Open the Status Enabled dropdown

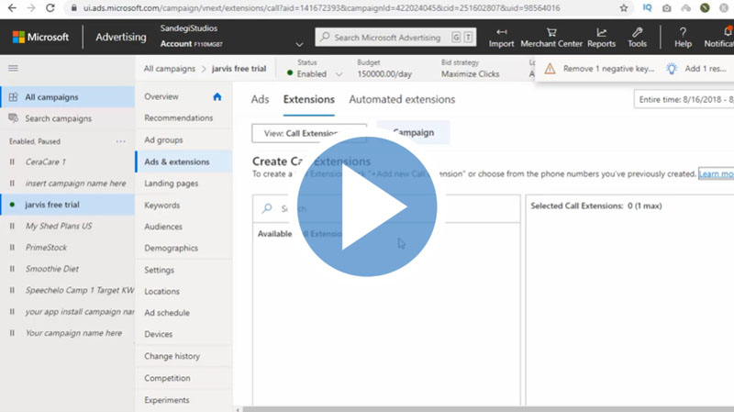click(315, 74)
